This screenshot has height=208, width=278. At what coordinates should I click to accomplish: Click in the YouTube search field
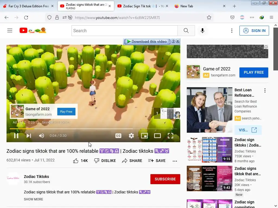pyautogui.click(x=124, y=31)
